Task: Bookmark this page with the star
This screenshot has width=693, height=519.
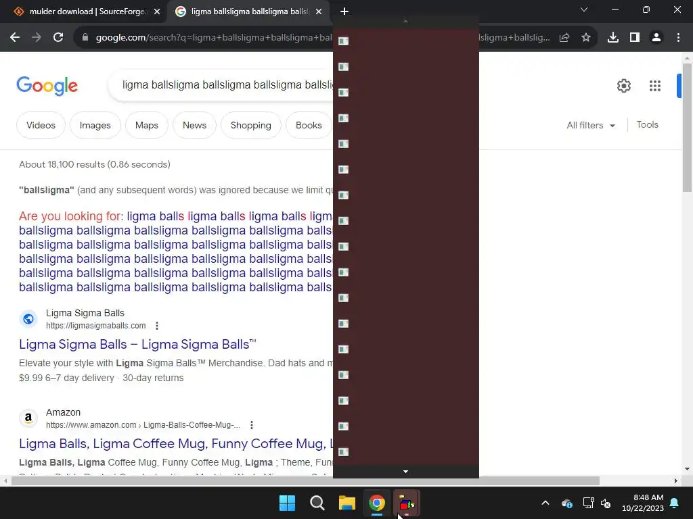Action: click(x=586, y=38)
